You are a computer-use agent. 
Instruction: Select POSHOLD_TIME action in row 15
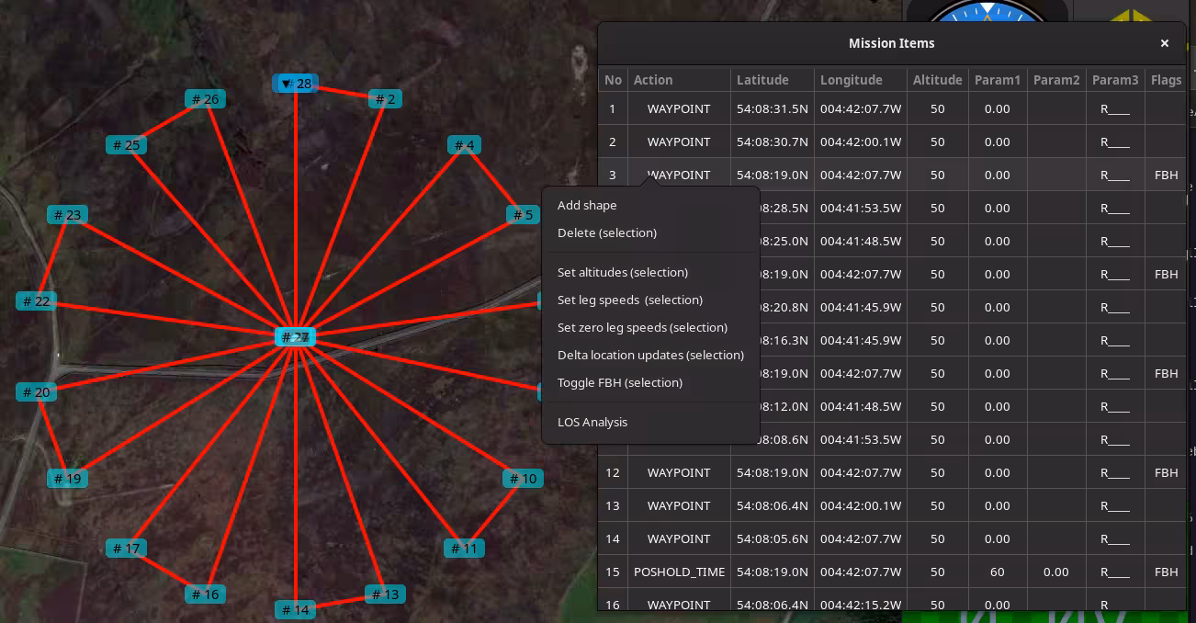click(679, 572)
